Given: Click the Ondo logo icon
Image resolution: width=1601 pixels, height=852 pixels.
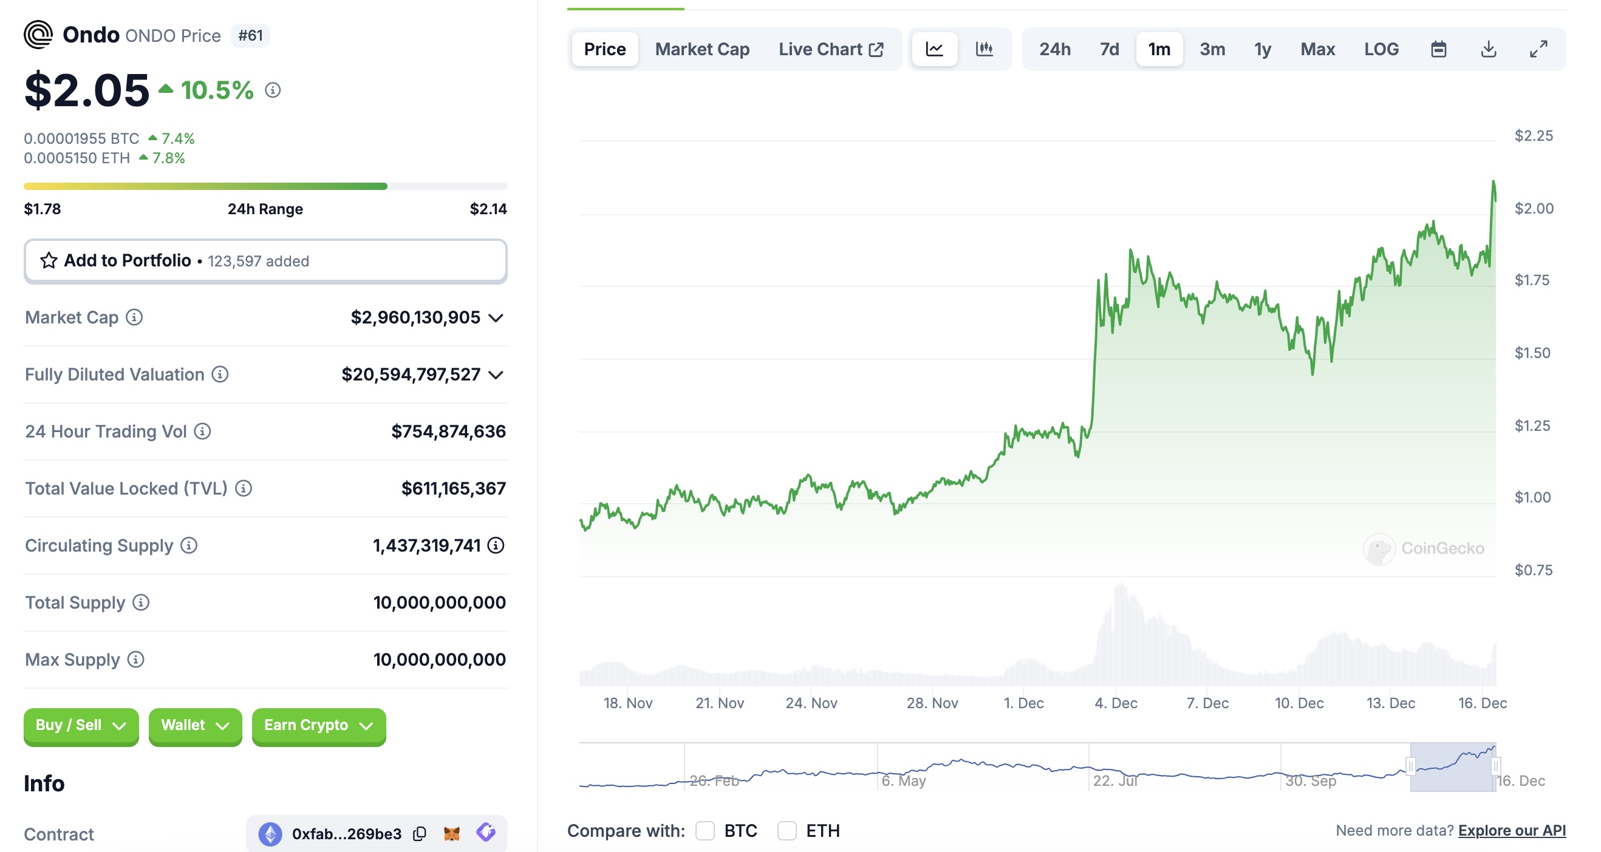Looking at the screenshot, I should [x=38, y=35].
